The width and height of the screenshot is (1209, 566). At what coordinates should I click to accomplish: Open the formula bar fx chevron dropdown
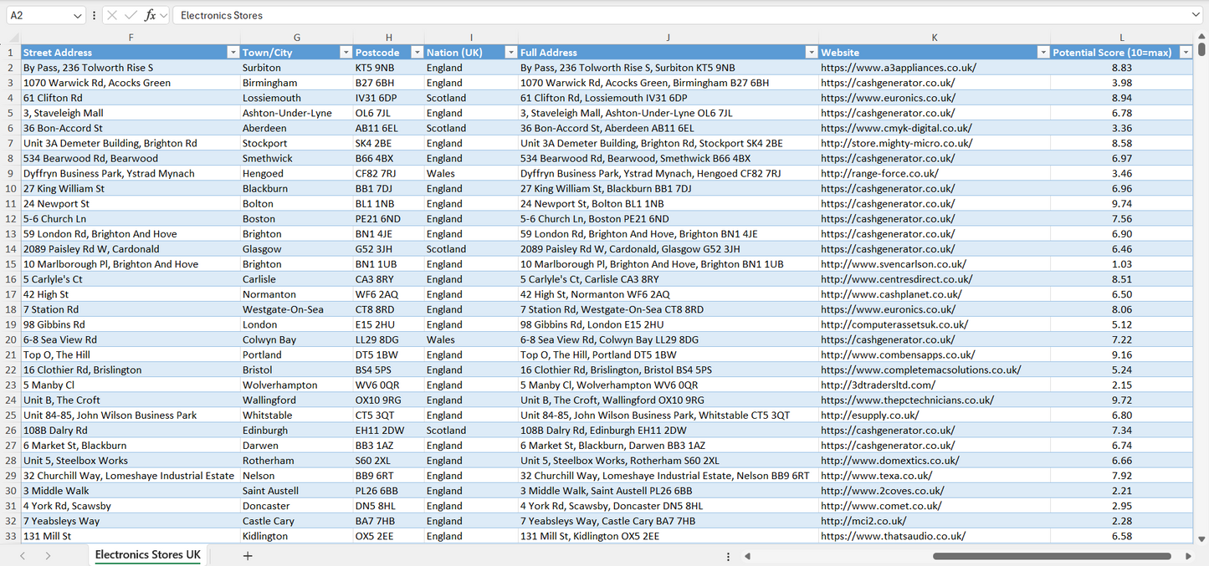[x=163, y=15]
